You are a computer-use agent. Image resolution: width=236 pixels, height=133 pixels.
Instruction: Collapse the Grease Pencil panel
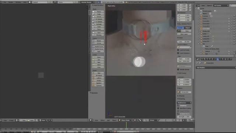[x=178, y=24]
